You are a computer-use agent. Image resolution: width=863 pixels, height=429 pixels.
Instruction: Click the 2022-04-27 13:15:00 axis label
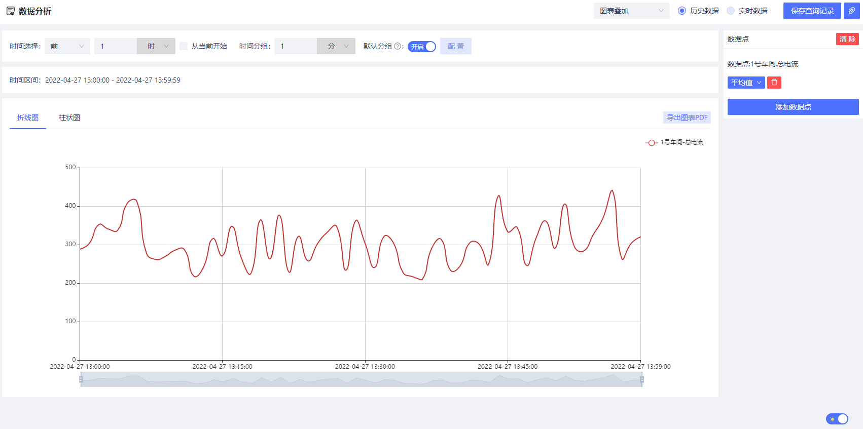pos(222,367)
